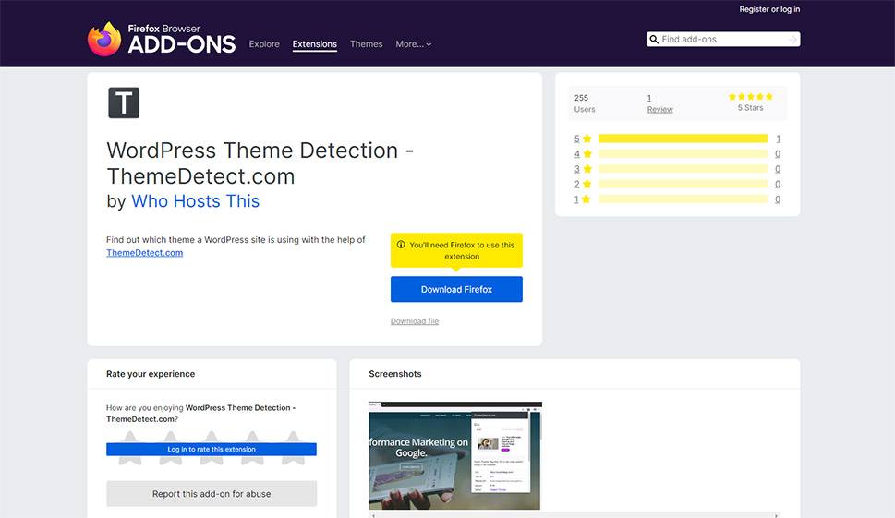
Task: Open the More... dropdown menu
Action: (413, 44)
